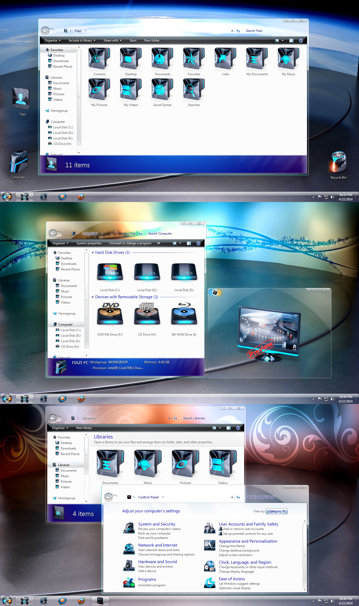Expand Share with dropdown
This screenshot has width=359, height=606.
[x=112, y=41]
